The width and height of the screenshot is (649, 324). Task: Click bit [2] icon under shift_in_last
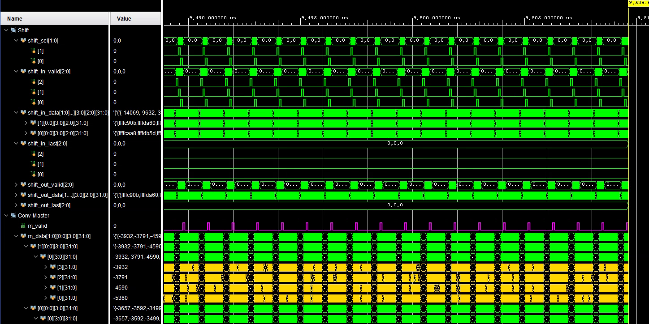33,154
